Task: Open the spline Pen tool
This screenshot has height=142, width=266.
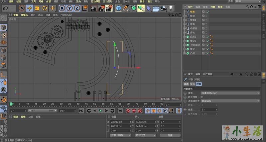Action: coord(126,8)
